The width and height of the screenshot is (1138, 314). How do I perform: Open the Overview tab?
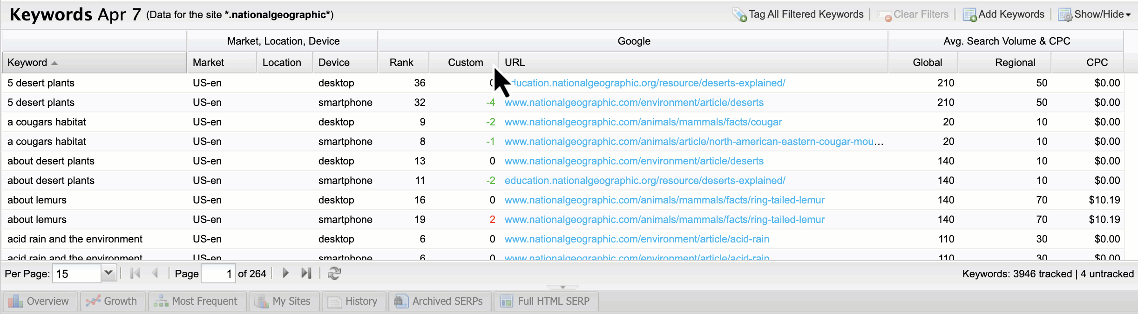39,301
